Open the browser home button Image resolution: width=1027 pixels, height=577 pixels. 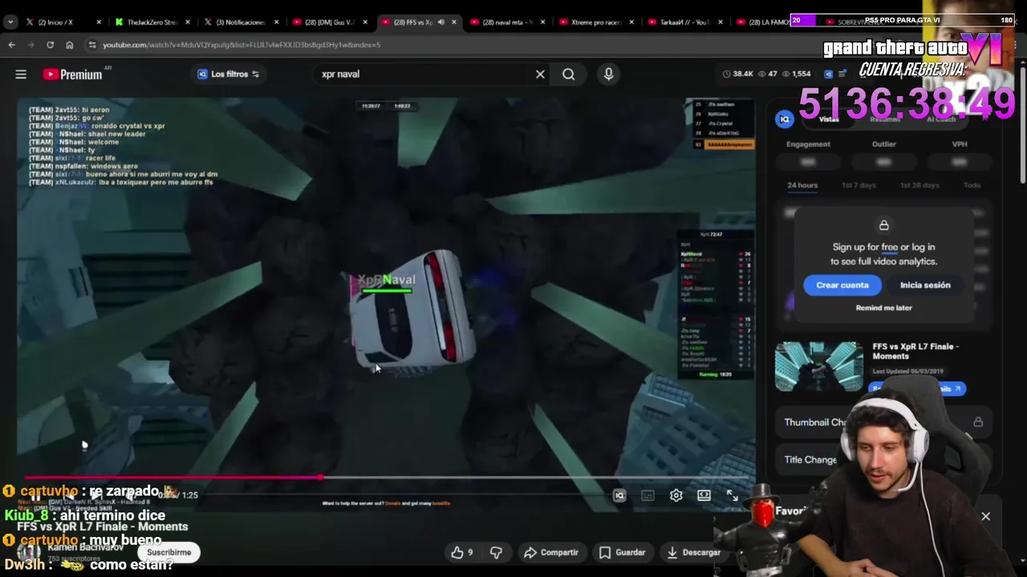69,45
